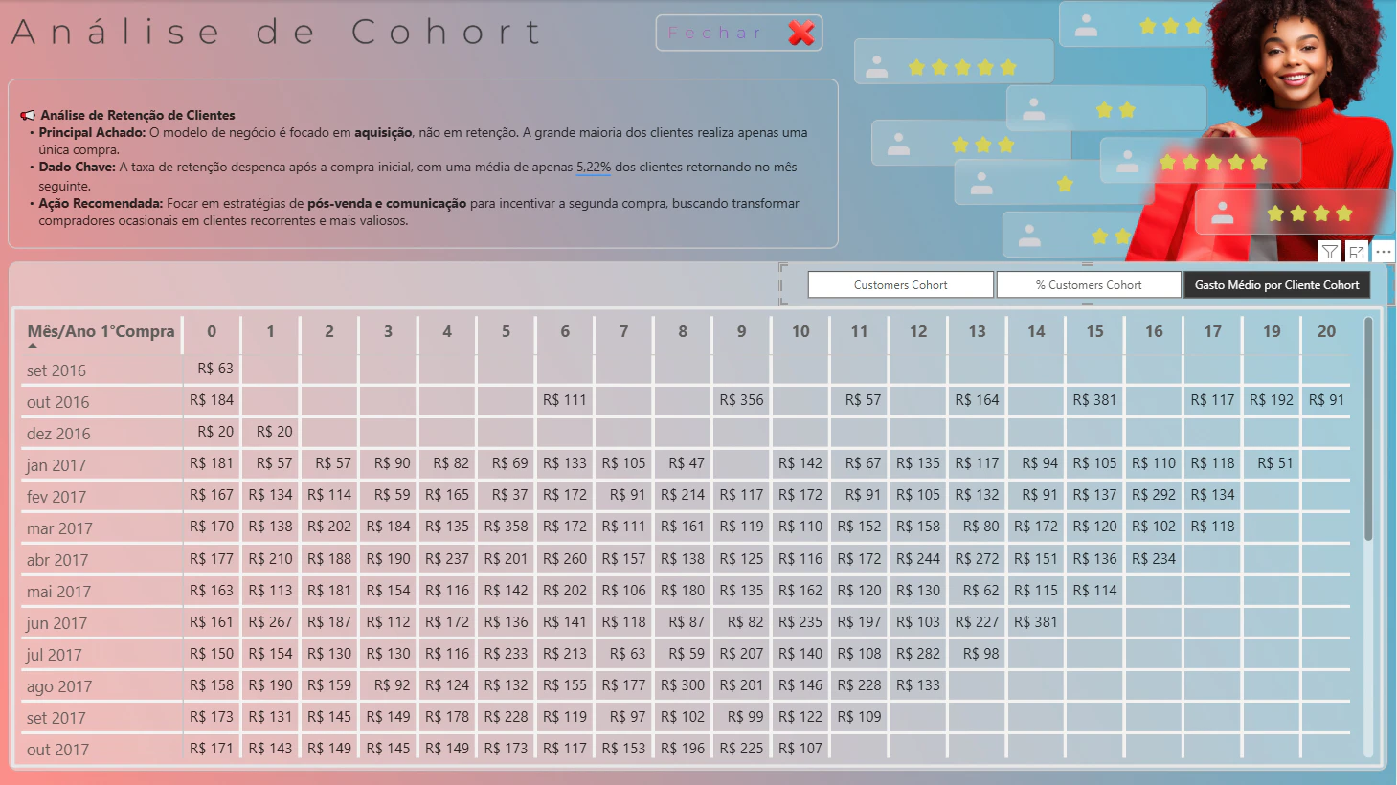Click the vertical scrollbar of the cohort table
This screenshot has height=785, width=1397.
click(1368, 428)
